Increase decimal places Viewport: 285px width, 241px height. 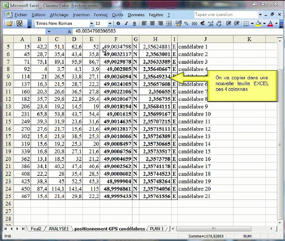[211, 23]
